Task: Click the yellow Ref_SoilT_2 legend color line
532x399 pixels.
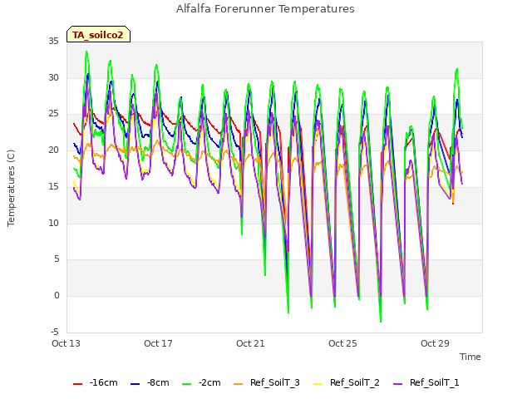Action: [x=318, y=384]
